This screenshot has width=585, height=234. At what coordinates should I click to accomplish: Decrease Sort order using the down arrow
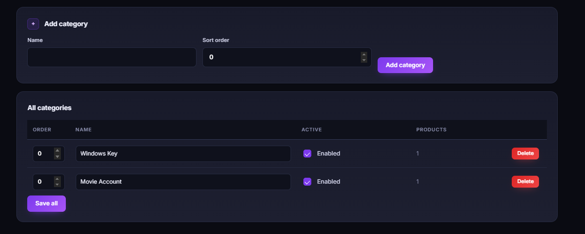point(364,60)
